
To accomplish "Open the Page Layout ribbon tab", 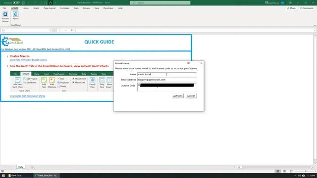I will (x=50, y=8).
